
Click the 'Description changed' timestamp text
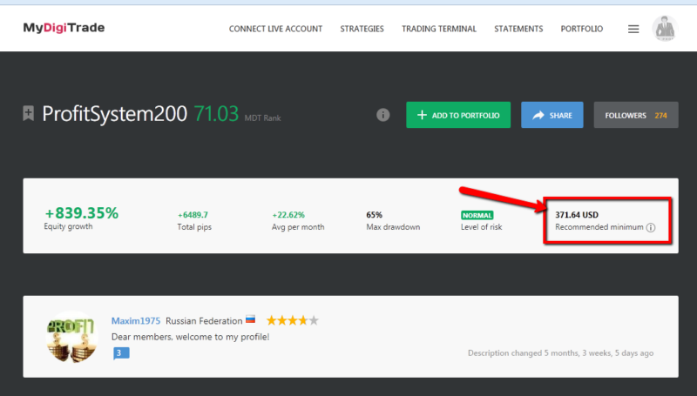(560, 353)
